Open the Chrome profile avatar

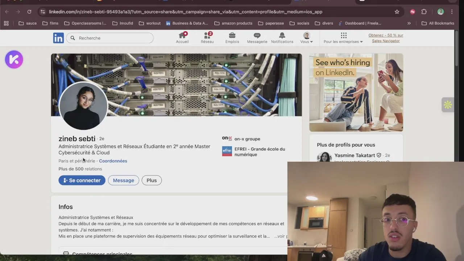(440, 12)
